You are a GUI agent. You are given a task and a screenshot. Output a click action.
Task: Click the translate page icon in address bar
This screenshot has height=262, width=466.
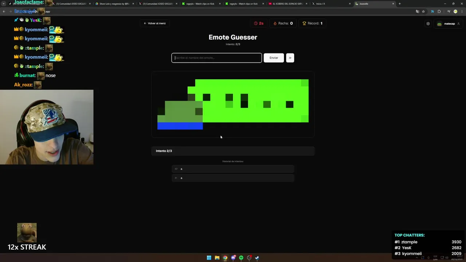click(417, 11)
